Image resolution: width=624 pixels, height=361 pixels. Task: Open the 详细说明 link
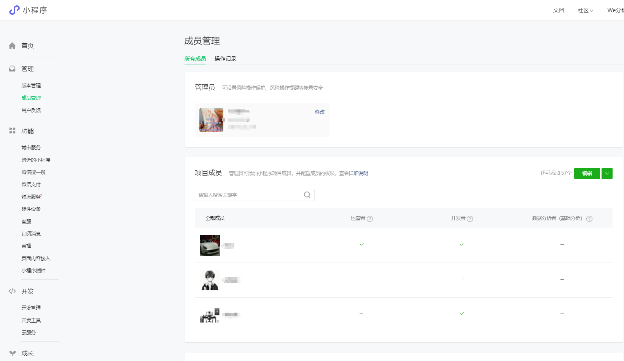pos(358,173)
